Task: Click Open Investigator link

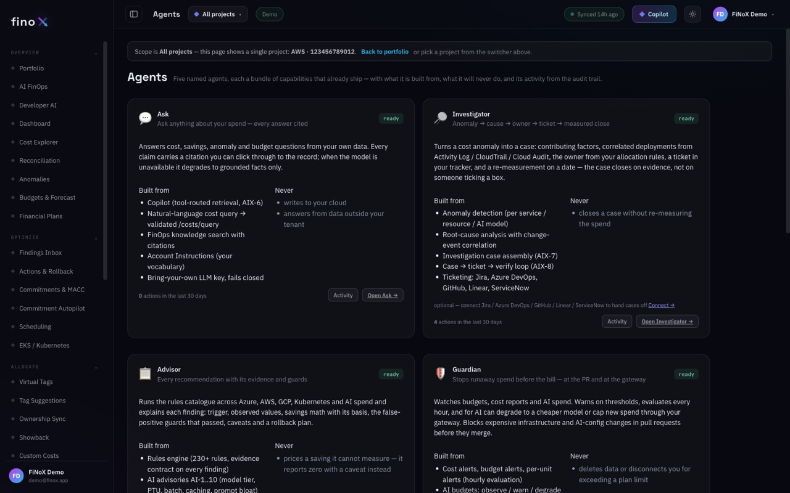Action: click(x=667, y=321)
